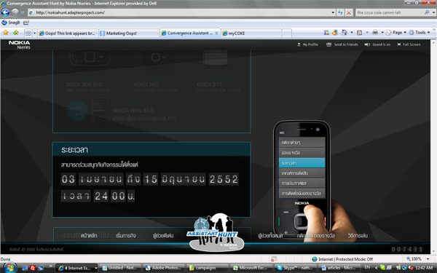Click the Assistant Hunt logo
437x273 pixels.
coord(216,233)
